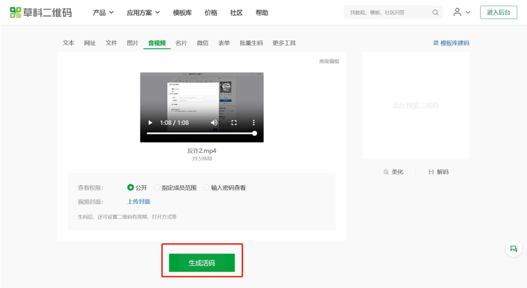Open 模板库建码 template library link

pos(451,43)
